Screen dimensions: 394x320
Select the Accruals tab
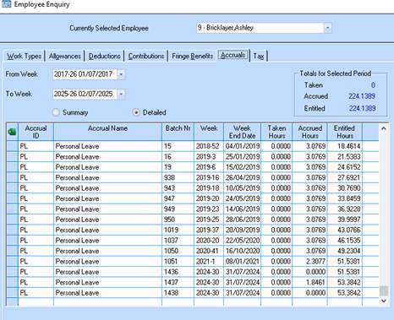coord(233,55)
